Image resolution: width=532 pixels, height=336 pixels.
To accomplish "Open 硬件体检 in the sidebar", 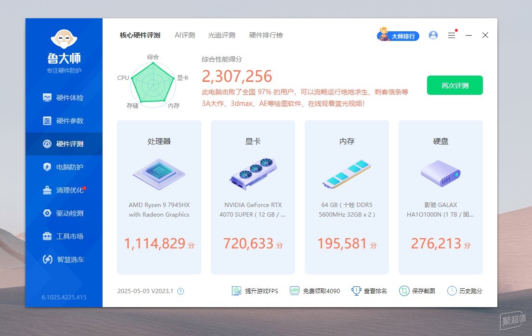I will pos(64,98).
